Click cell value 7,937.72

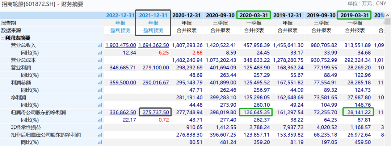[x=293, y=128]
